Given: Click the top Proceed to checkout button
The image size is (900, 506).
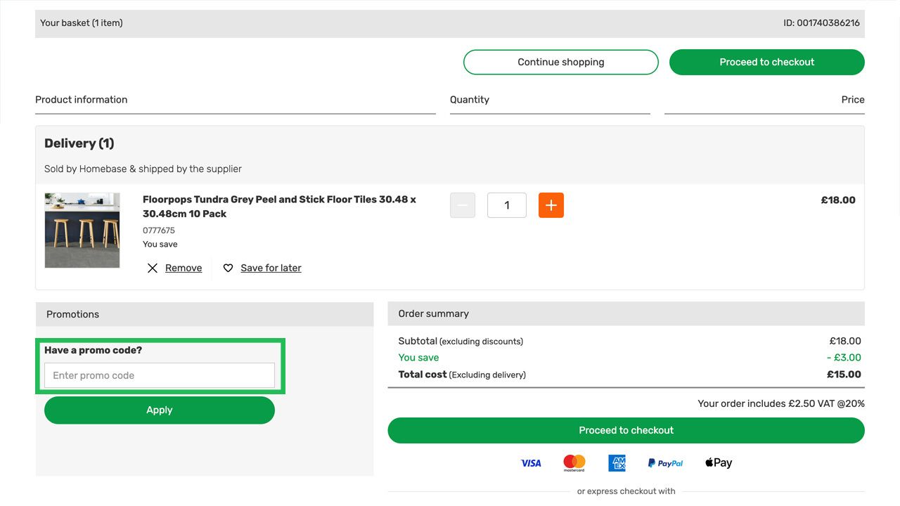Looking at the screenshot, I should (766, 62).
